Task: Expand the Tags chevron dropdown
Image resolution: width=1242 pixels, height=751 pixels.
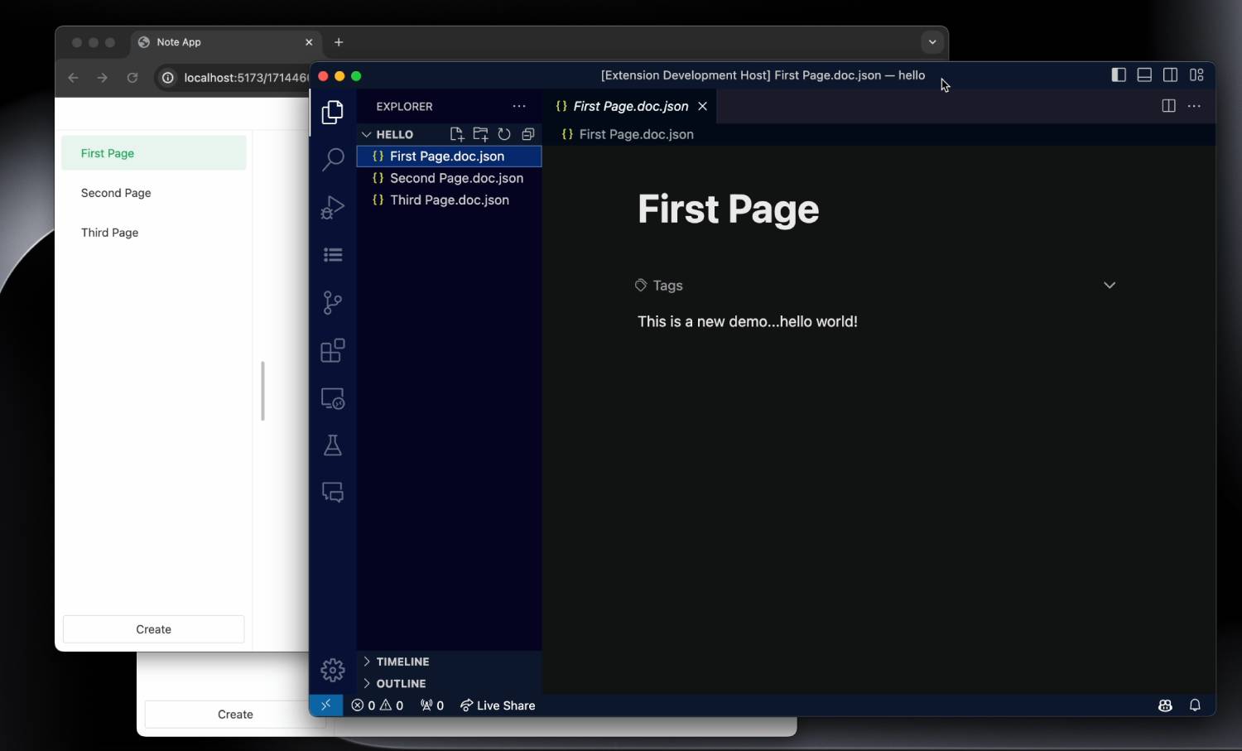Action: [1110, 285]
